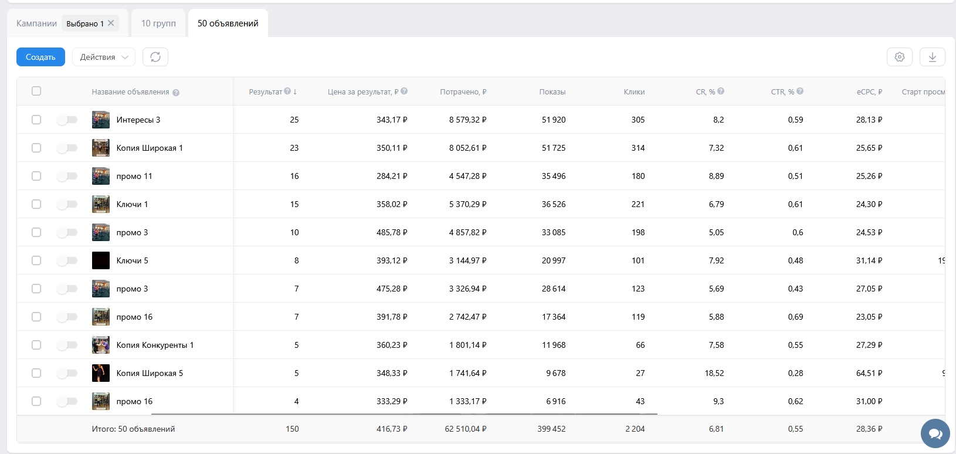Open table settings gear icon
Screen dimensions: 956x454
pos(900,57)
